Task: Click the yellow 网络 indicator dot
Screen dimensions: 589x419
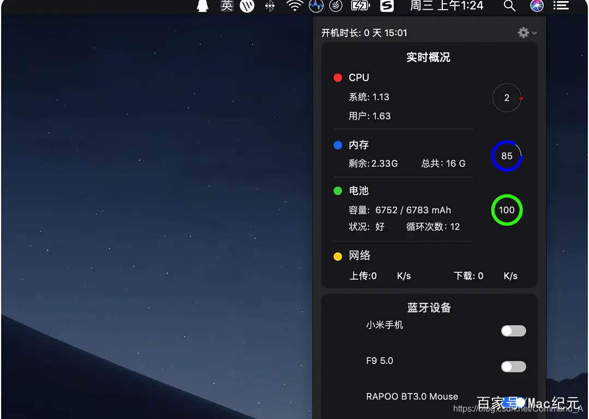Action: (338, 257)
